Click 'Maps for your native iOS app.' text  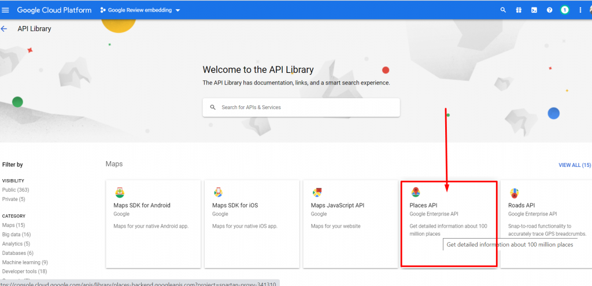(x=245, y=226)
